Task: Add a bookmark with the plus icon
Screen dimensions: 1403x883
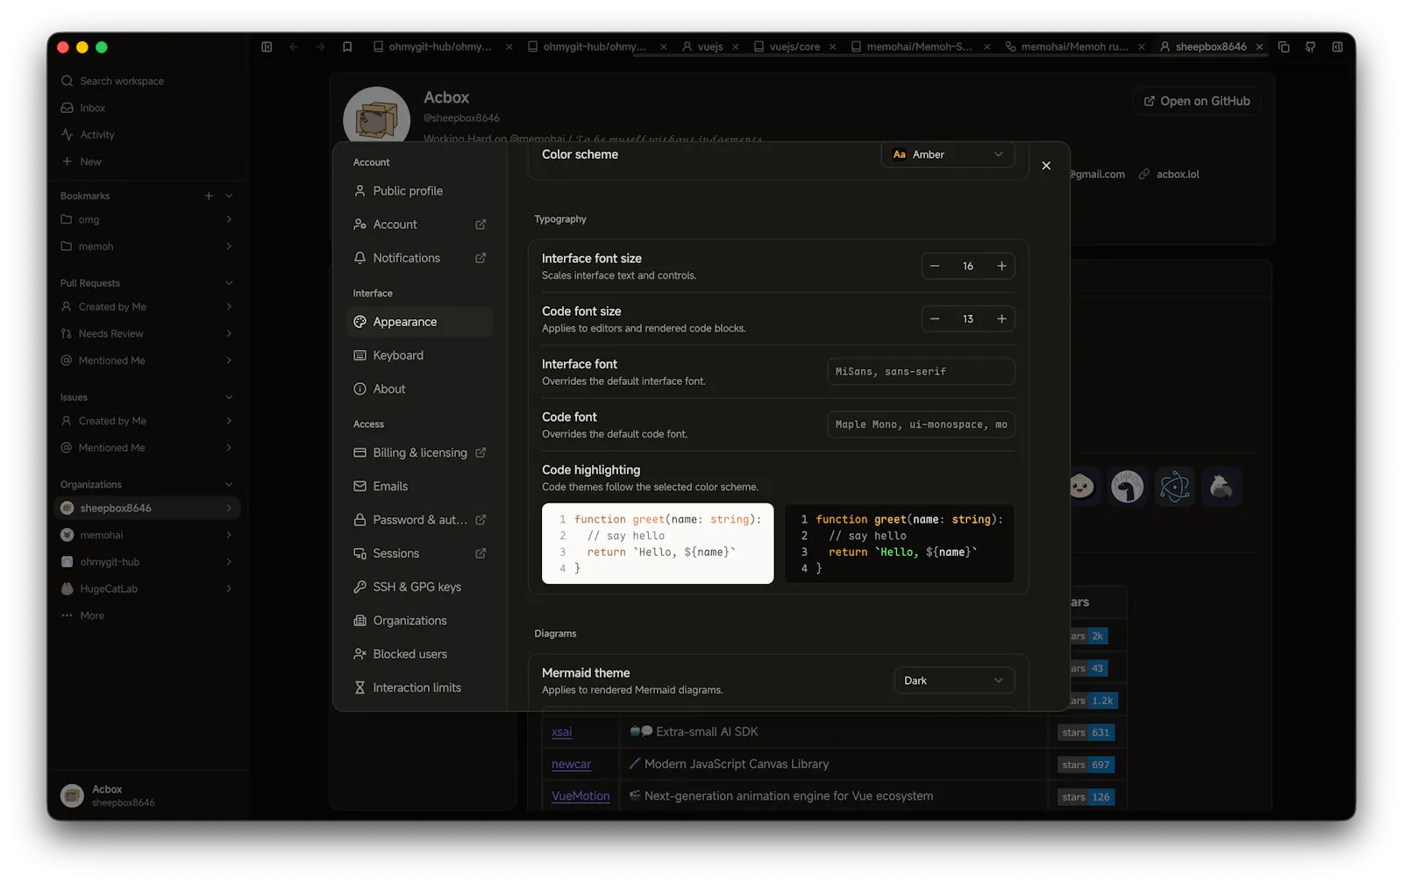Action: coord(209,196)
